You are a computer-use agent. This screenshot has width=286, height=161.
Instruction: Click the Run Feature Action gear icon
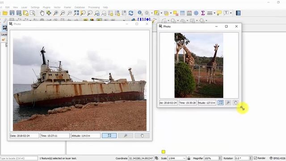click(147, 13)
